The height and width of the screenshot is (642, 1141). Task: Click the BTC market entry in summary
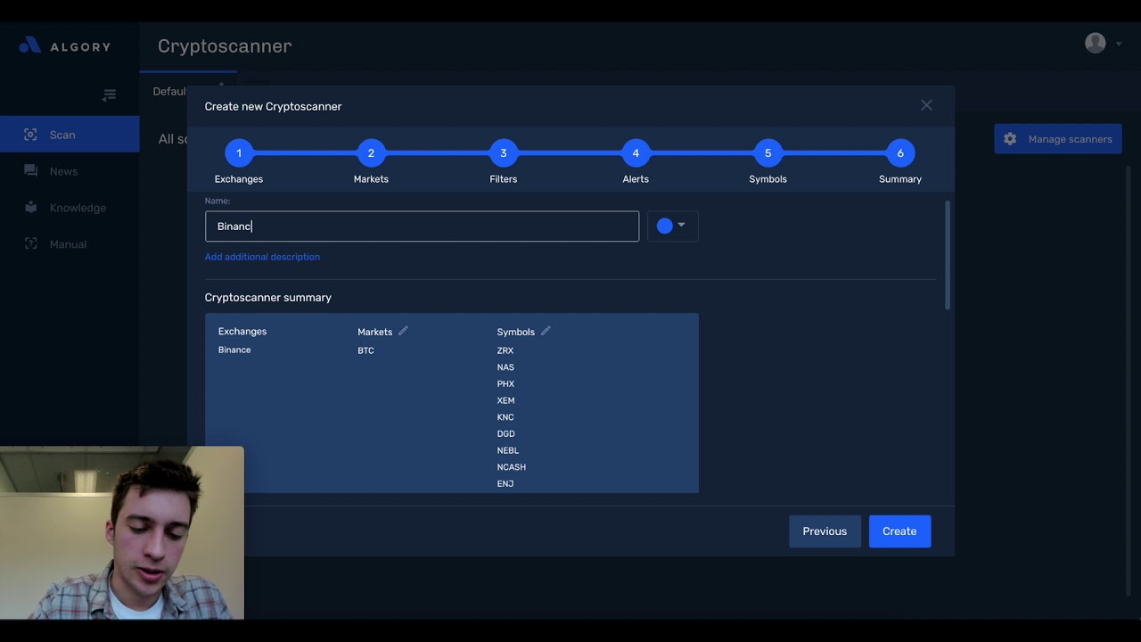tap(365, 350)
